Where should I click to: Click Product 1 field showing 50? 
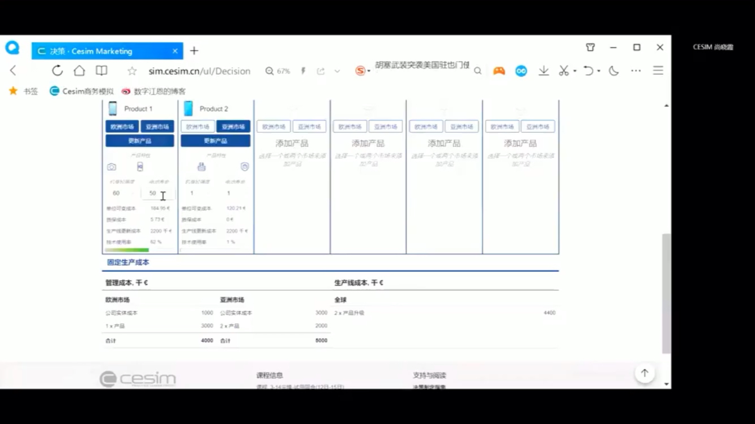pyautogui.click(x=157, y=193)
